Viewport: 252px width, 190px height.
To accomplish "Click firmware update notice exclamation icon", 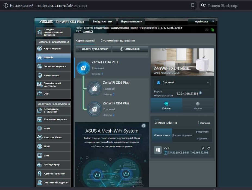I will point(200,93).
